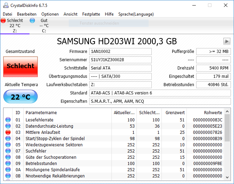This screenshot has height=184, width=234.
Task: Click the Seriennummer value field
Action: point(120,60)
